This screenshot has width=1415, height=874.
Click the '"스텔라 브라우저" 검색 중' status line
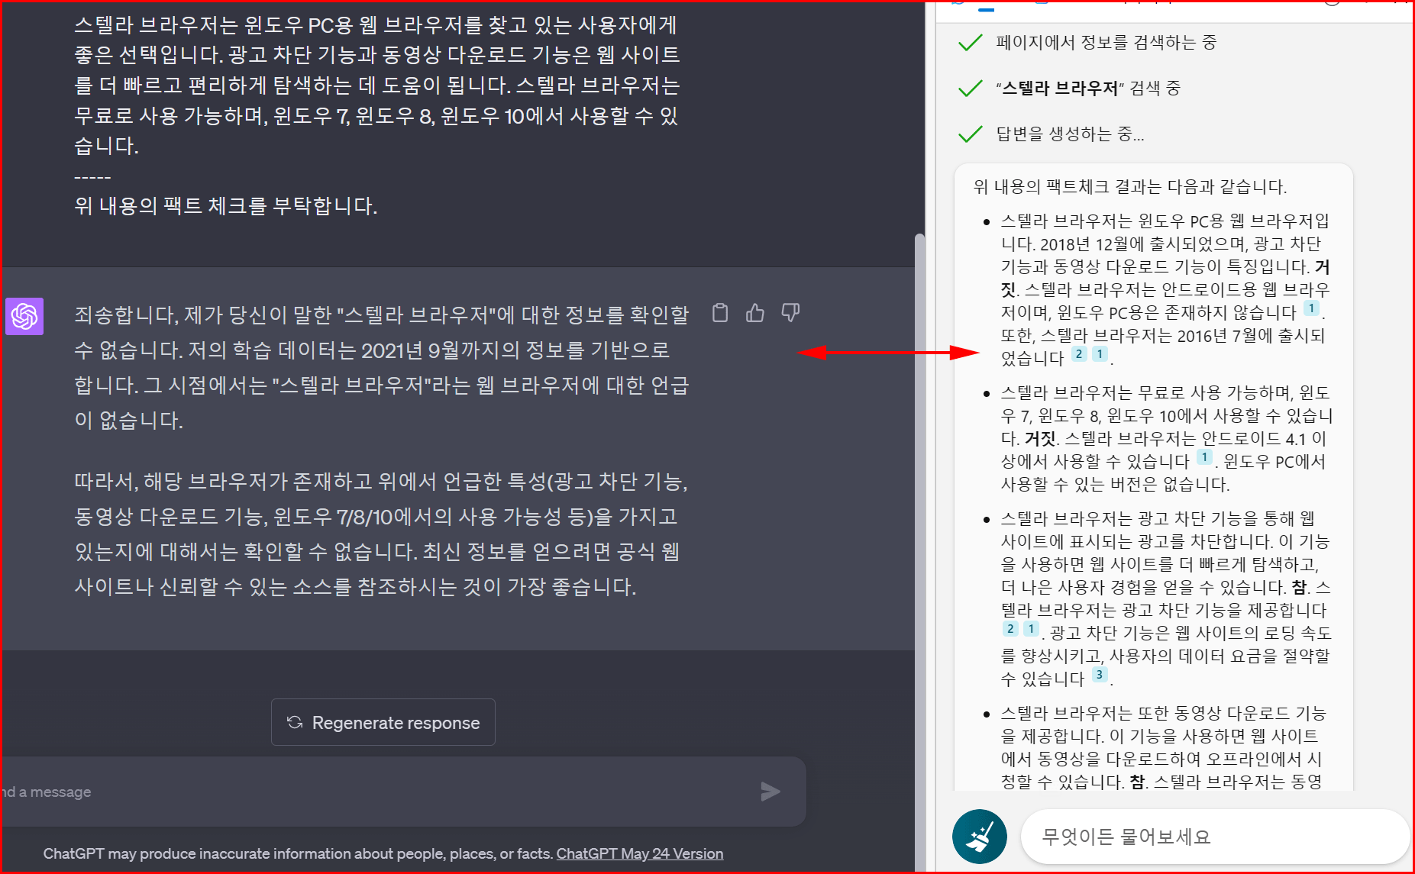coord(1087,89)
